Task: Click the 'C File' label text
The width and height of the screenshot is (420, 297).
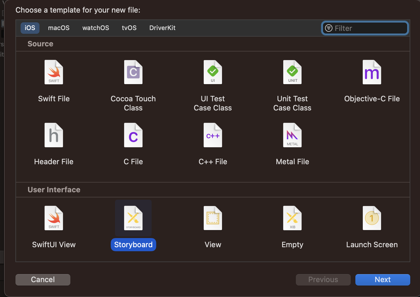Action: pyautogui.click(x=133, y=162)
